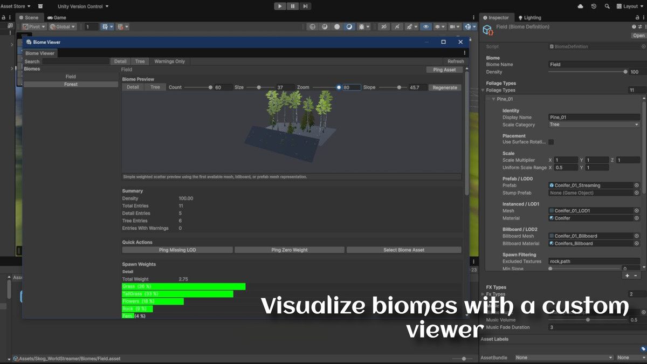Open the debug draw mode bug icon
The width and height of the screenshot is (647, 364).
tap(363, 26)
